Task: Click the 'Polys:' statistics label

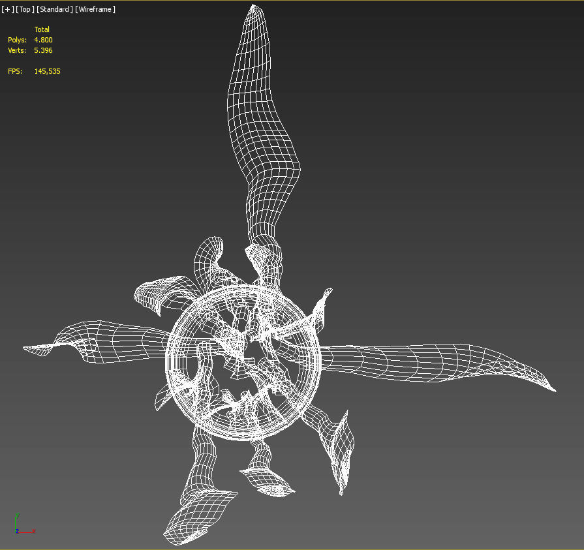Action: point(17,40)
